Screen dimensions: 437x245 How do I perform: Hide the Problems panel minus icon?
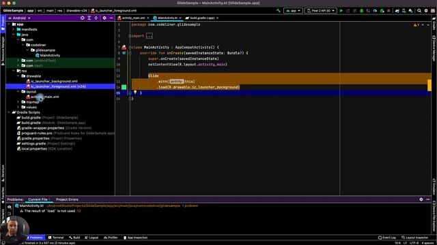pyautogui.click(x=428, y=199)
